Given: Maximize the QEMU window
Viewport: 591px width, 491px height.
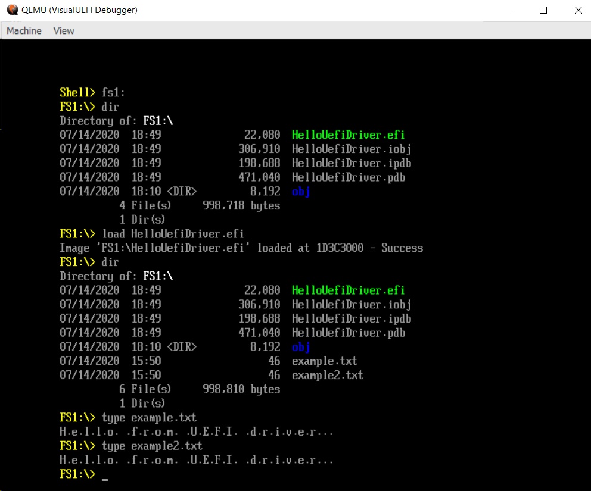Looking at the screenshot, I should pyautogui.click(x=543, y=10).
